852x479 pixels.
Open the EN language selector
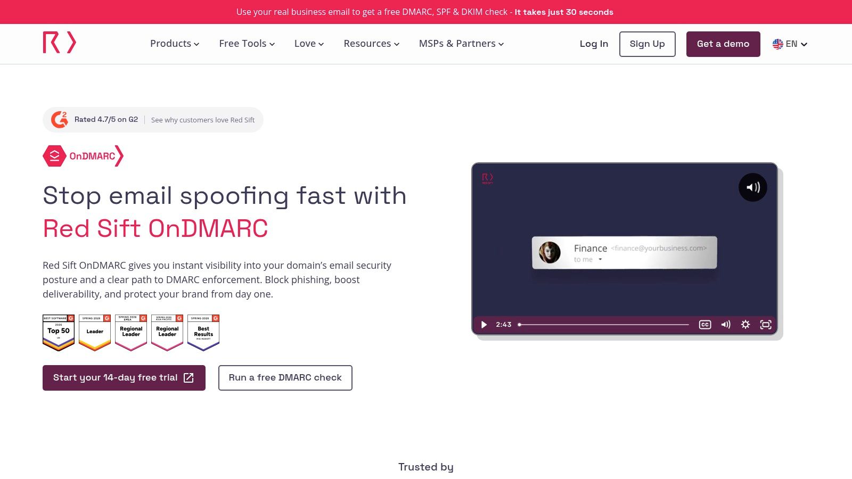click(790, 44)
